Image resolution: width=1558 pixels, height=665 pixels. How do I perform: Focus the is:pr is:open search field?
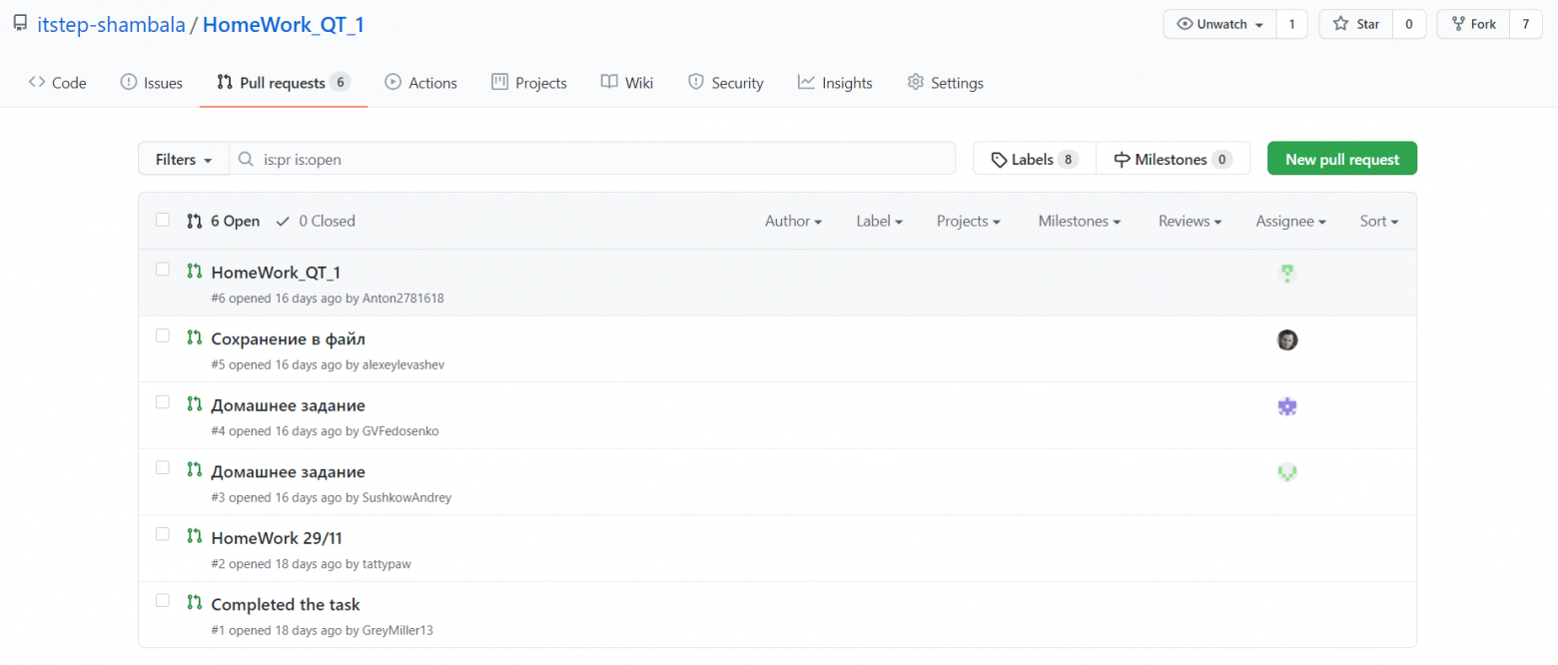(592, 159)
